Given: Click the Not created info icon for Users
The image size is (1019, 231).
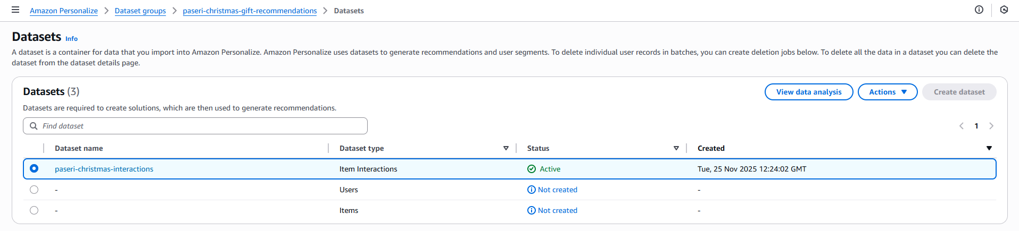Looking at the screenshot, I should click(x=531, y=190).
